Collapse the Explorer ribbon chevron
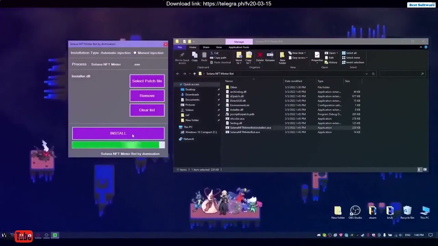The height and width of the screenshot is (246, 438). click(421, 47)
